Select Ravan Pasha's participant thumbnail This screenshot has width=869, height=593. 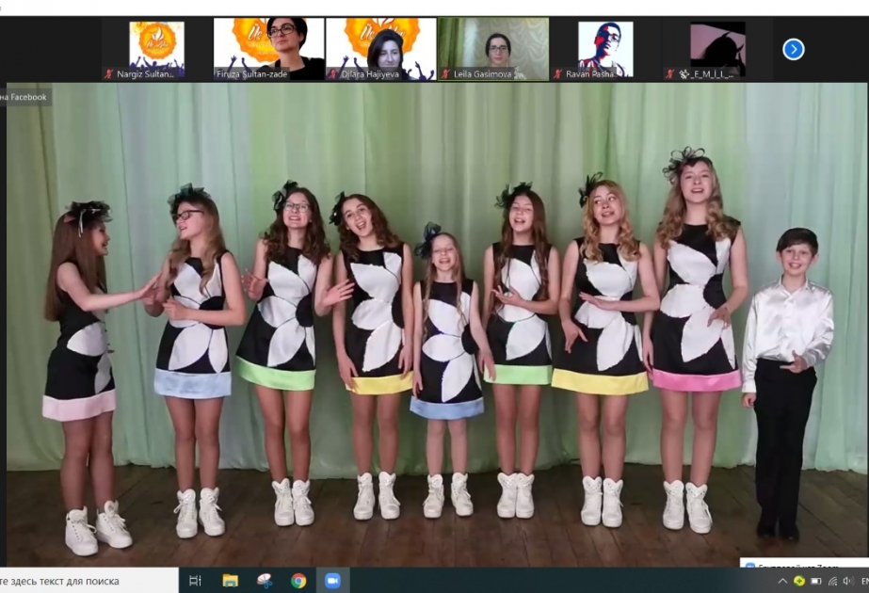click(605, 49)
